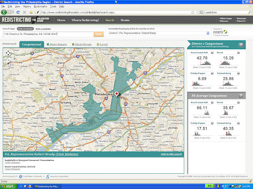Switch search type to Enter a Legislator
The image size is (253, 189).
[x=43, y=29]
